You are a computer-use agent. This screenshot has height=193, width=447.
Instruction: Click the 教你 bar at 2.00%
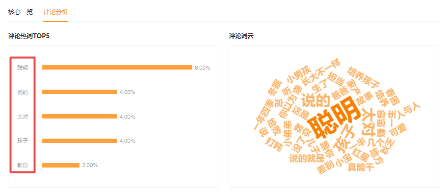pos(61,165)
